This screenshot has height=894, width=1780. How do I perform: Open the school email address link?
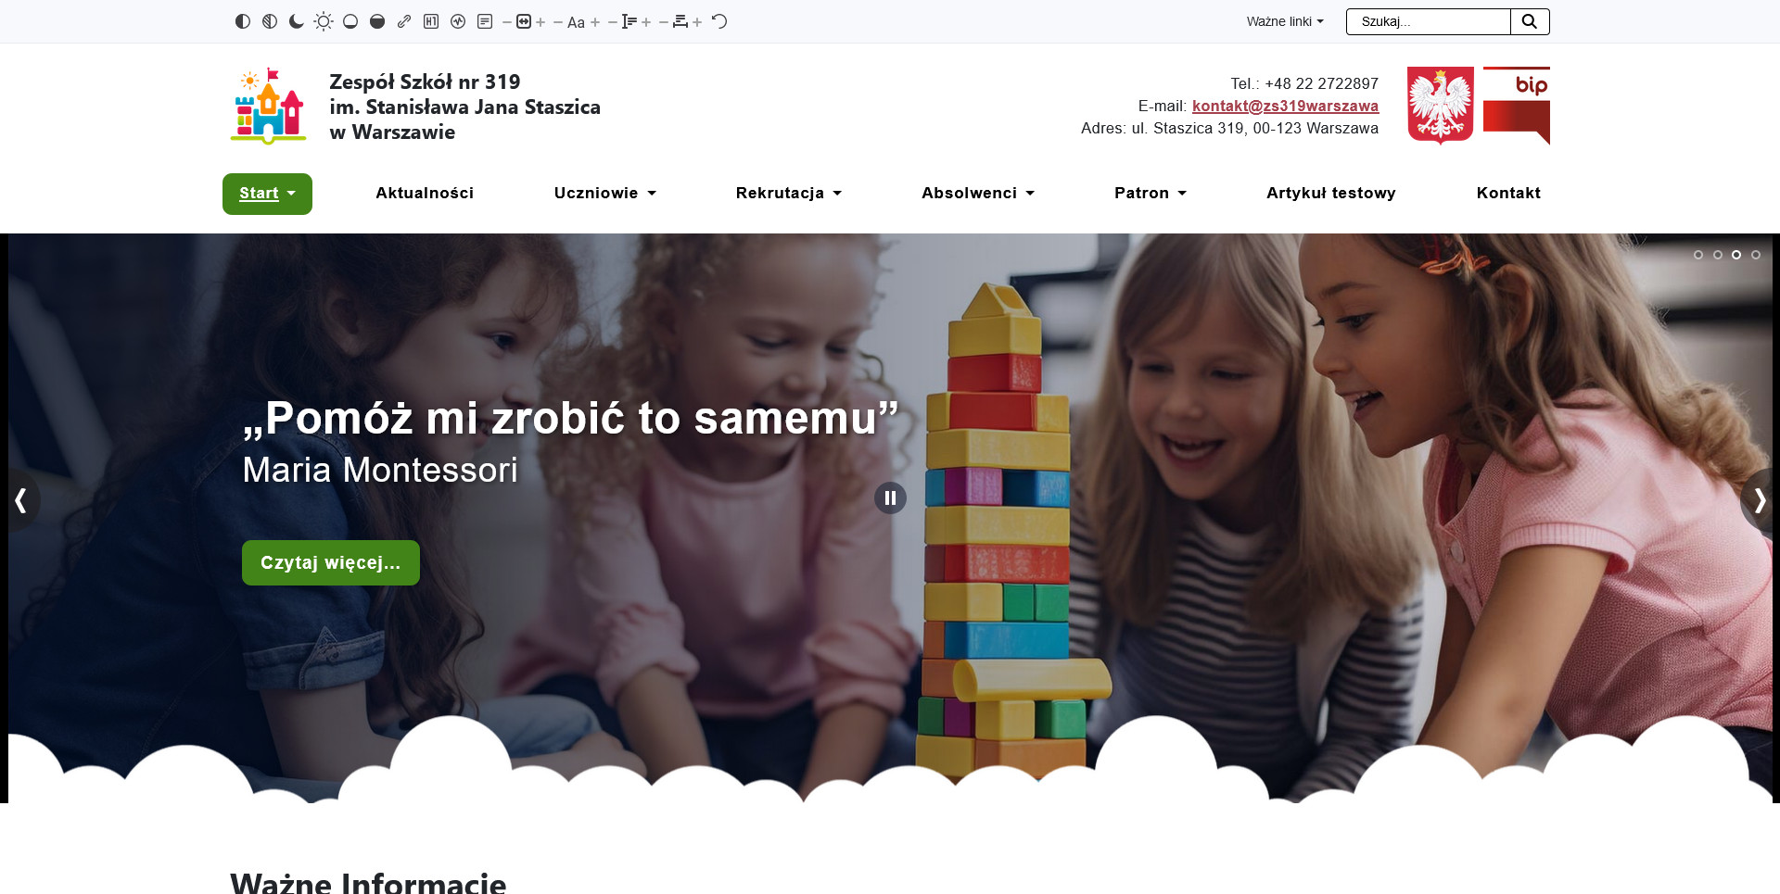tap(1285, 106)
